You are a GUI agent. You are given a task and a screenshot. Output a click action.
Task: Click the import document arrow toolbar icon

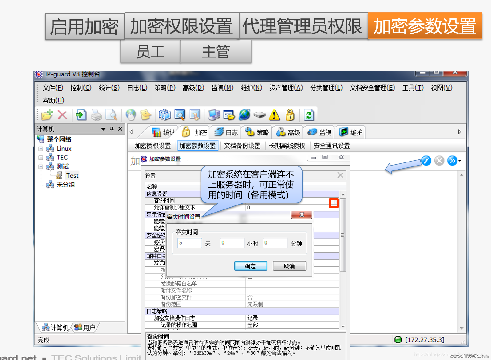(81, 115)
